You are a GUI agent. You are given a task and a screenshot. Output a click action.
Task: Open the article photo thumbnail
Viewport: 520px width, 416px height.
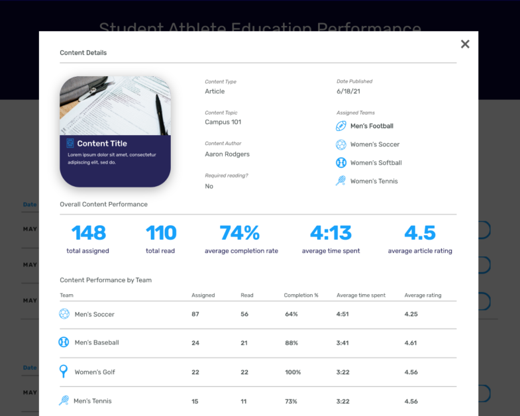[x=115, y=105]
